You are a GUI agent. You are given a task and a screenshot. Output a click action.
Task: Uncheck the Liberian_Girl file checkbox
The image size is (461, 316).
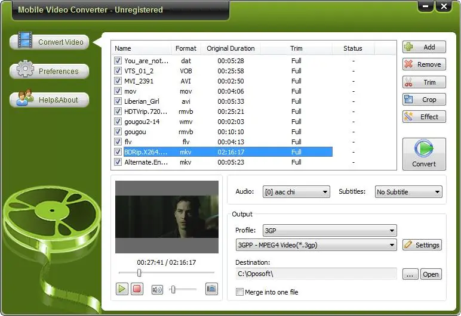click(x=118, y=101)
